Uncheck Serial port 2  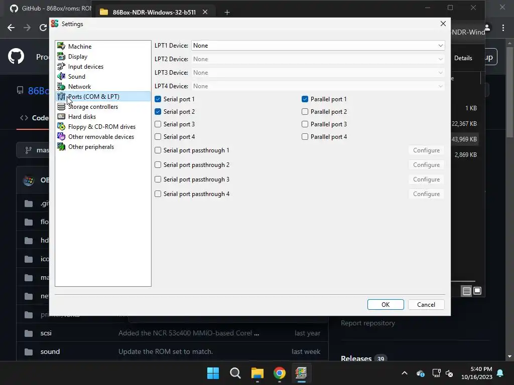point(158,112)
